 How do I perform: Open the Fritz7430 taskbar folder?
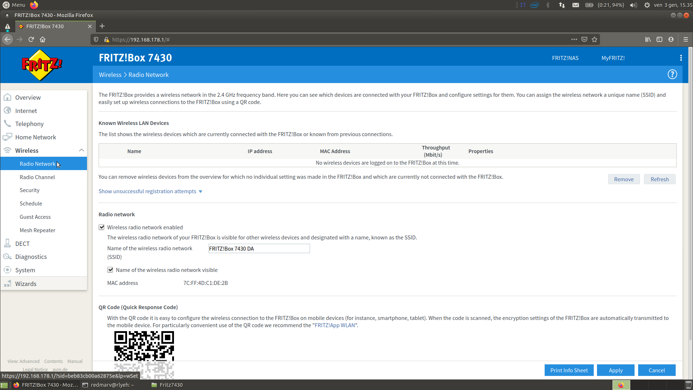(x=167, y=385)
